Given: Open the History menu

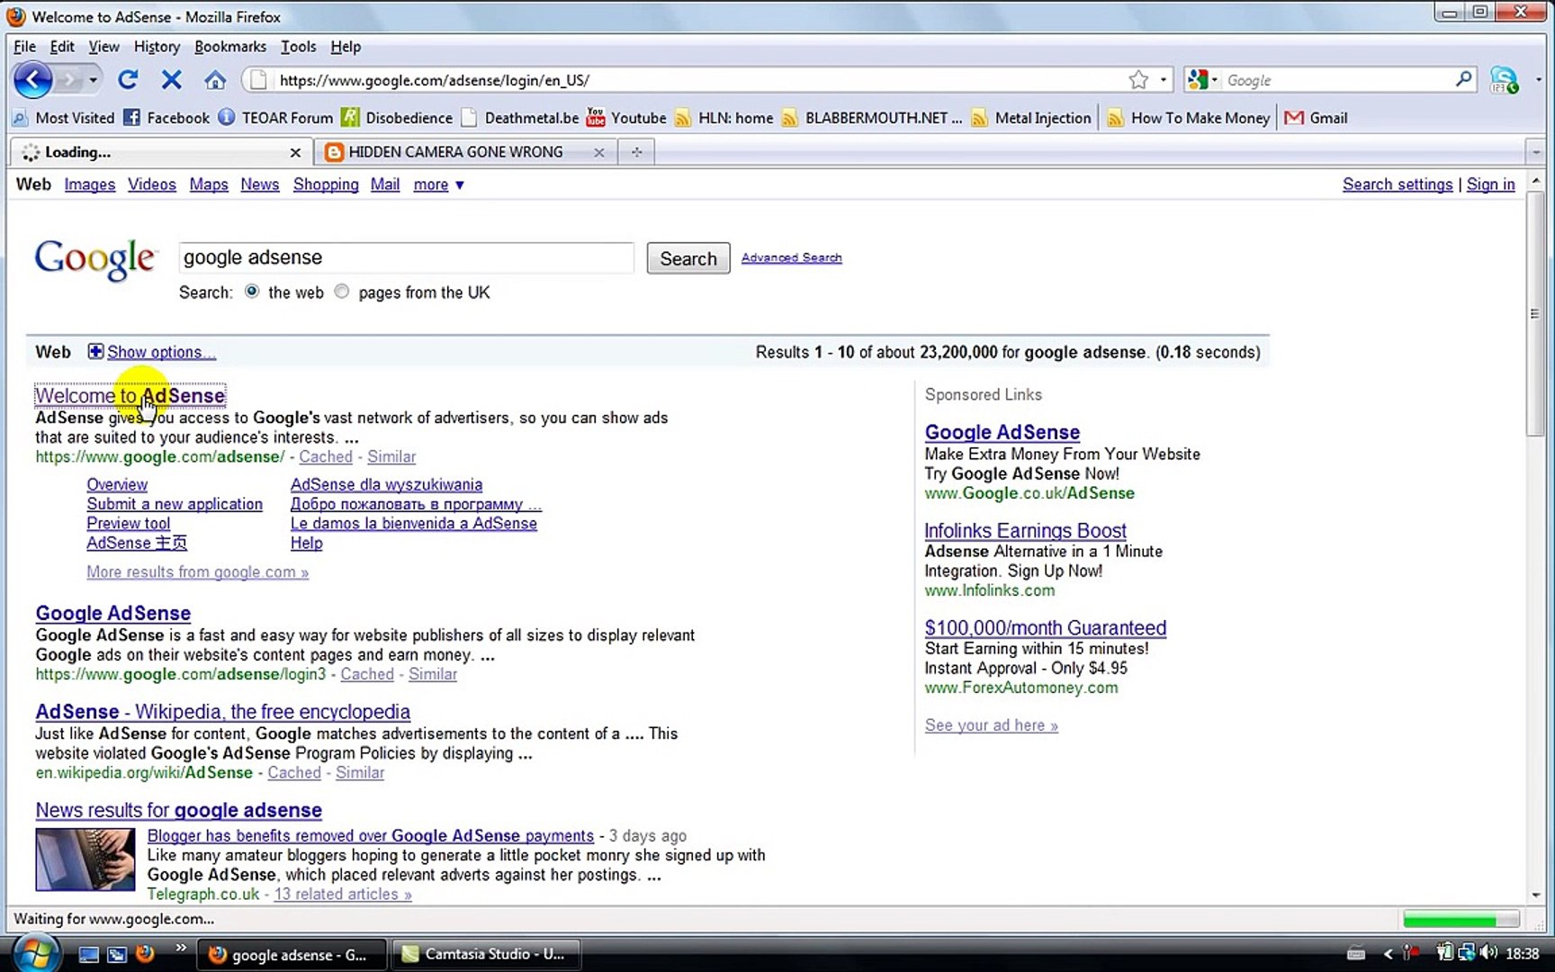Looking at the screenshot, I should 157,47.
